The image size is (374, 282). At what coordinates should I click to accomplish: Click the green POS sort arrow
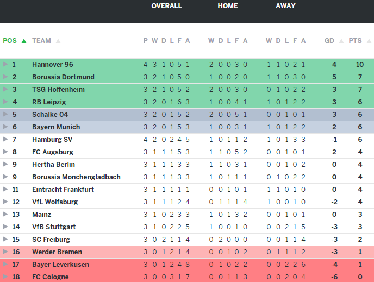[24, 41]
